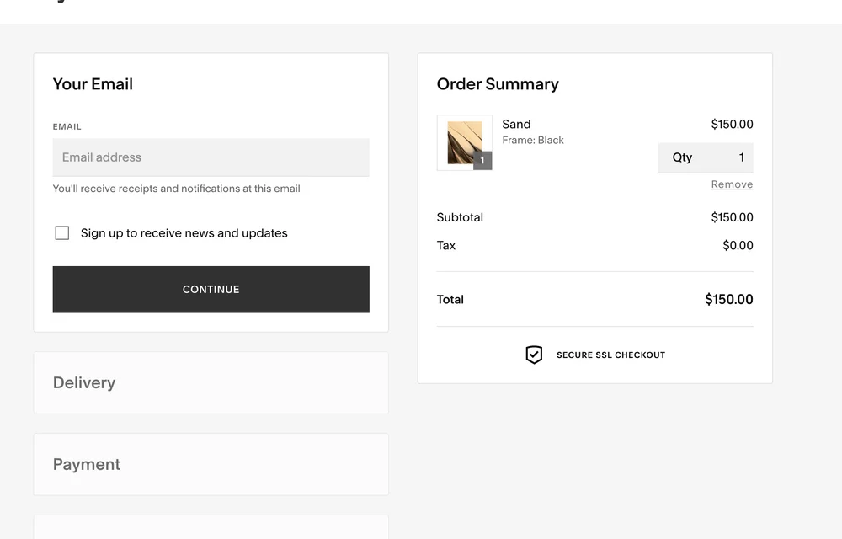Focus the Email address input field
842x539 pixels.
[x=211, y=157]
